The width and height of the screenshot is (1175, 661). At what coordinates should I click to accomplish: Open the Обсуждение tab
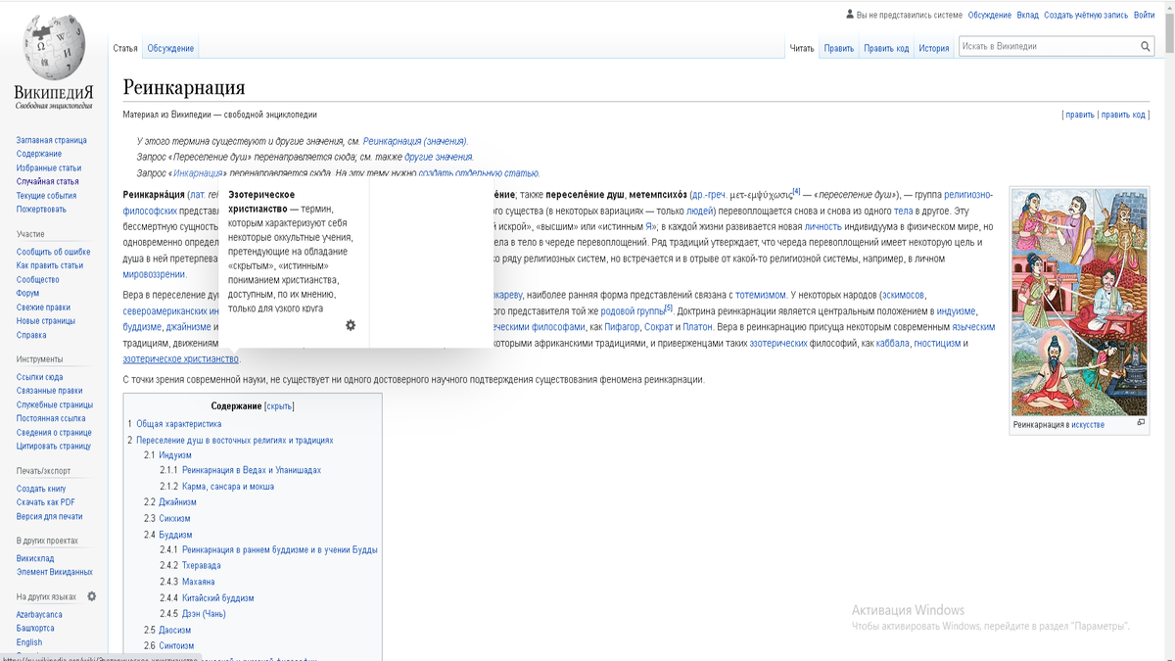click(170, 48)
